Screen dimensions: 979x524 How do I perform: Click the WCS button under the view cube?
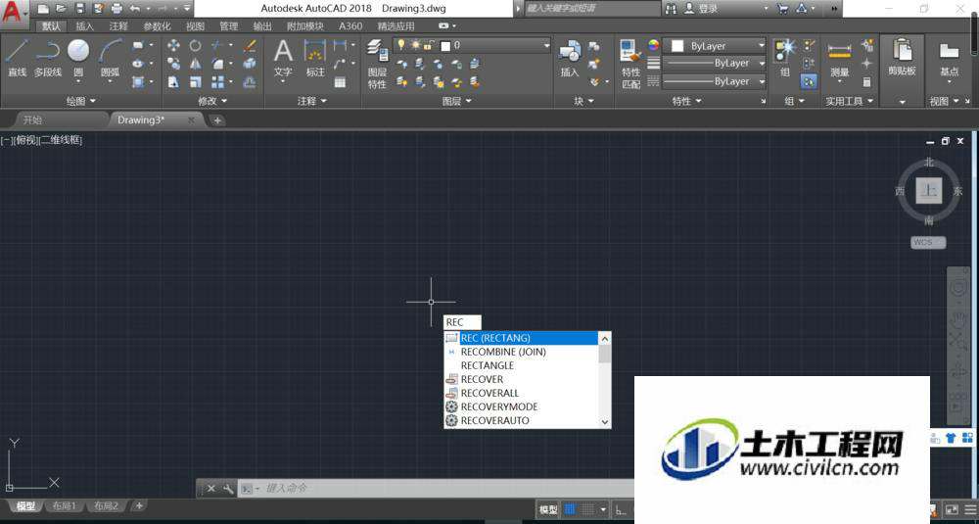(x=928, y=242)
